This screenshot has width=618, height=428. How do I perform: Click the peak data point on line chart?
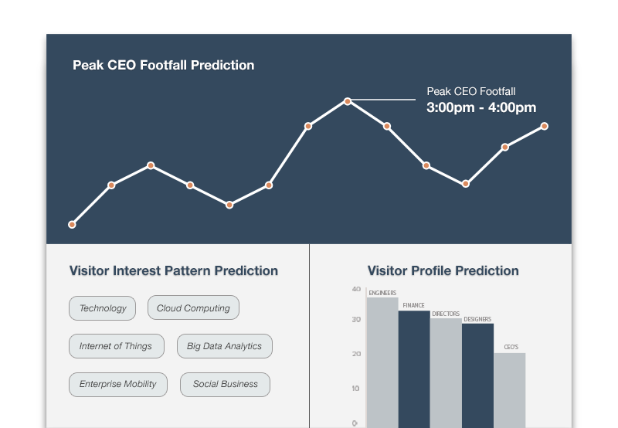click(x=347, y=101)
